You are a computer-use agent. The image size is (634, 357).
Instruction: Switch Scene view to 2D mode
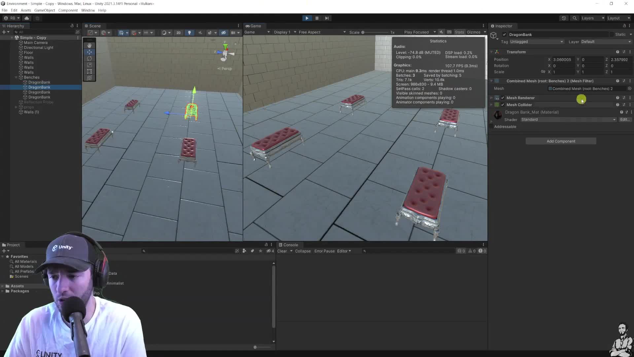(x=178, y=32)
